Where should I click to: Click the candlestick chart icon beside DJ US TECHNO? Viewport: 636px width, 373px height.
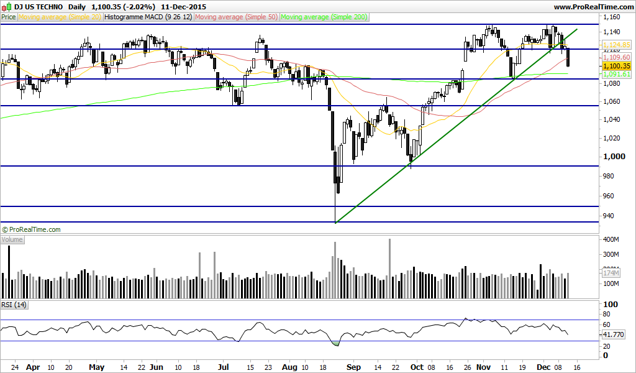(x=6, y=6)
